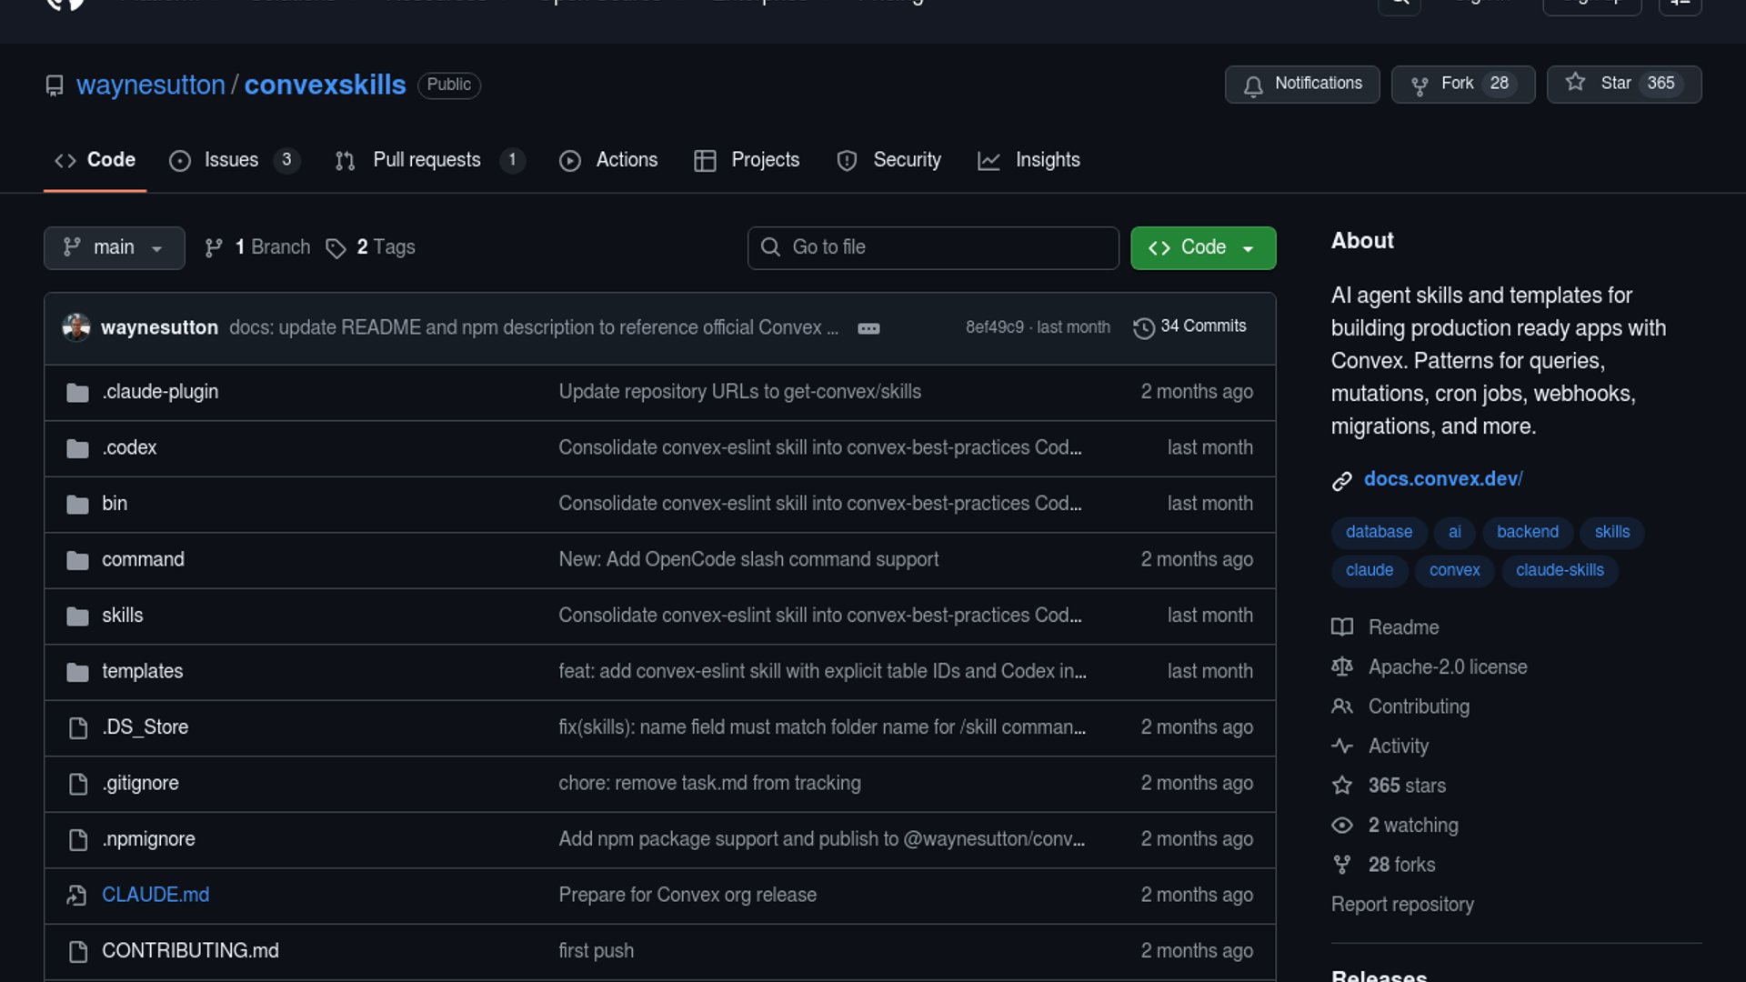The image size is (1746, 982).
Task: Click waynesutton avatar thumbnail
Action: pyautogui.click(x=76, y=327)
